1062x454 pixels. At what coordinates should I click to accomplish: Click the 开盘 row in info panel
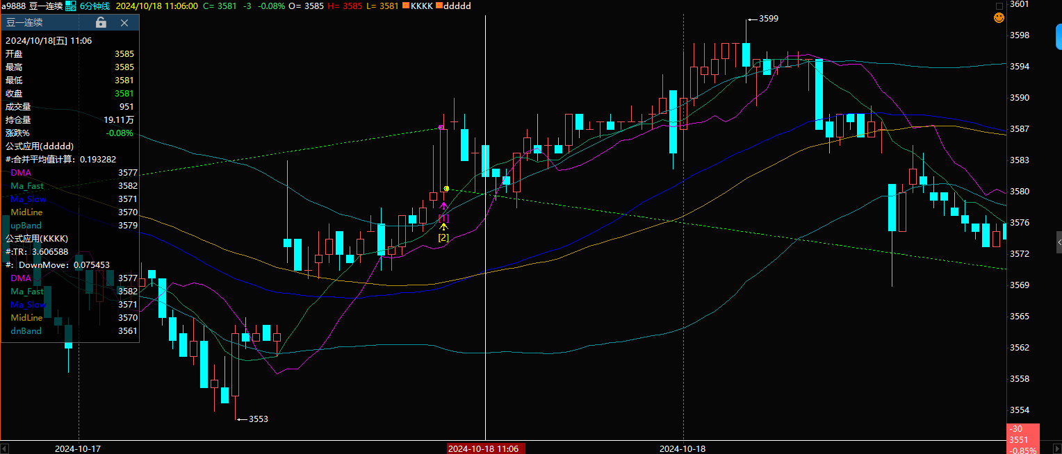[70, 53]
